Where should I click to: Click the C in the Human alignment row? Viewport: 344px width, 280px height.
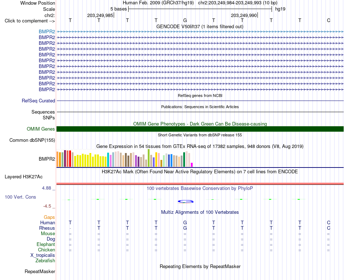tap(328, 222)
